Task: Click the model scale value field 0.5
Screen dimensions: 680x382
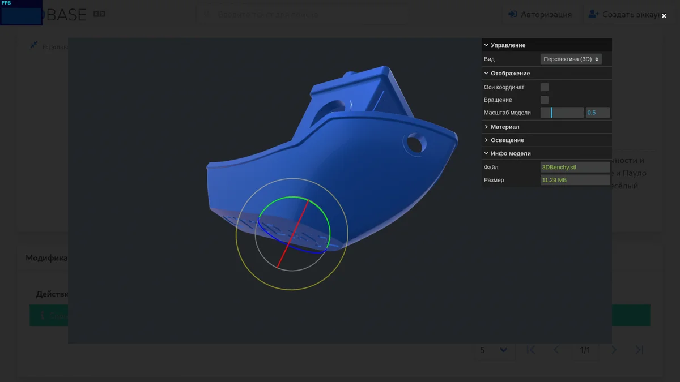Action: (598, 113)
